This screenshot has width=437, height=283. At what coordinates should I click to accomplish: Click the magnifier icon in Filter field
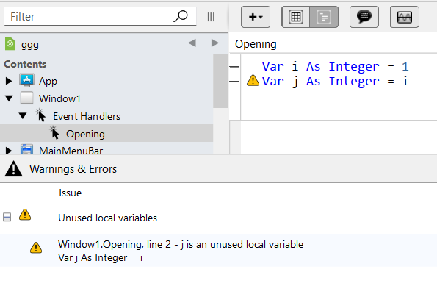click(x=181, y=16)
